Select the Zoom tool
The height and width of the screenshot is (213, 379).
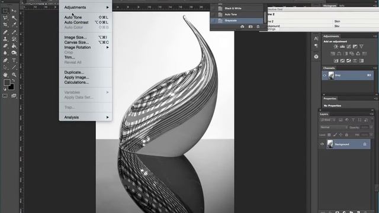pyautogui.click(x=14, y=75)
